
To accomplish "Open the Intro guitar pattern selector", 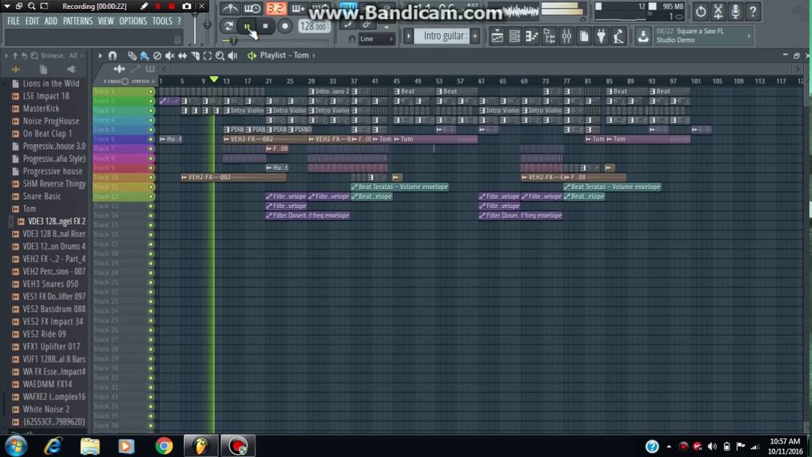I will coord(443,36).
